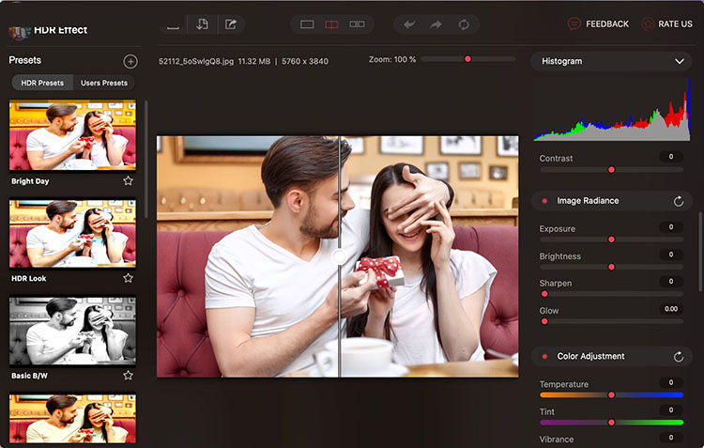Click the Zoom: 100 % label
Image resolution: width=704 pixels, height=448 pixels.
[392, 59]
